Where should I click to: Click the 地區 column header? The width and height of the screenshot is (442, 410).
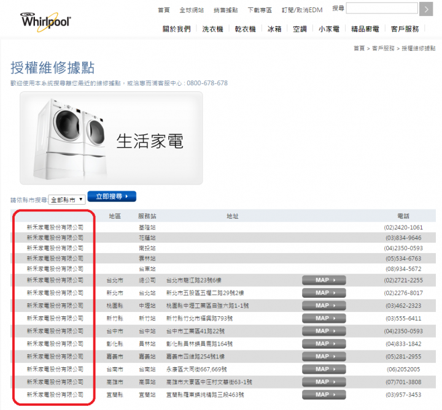tap(115, 216)
